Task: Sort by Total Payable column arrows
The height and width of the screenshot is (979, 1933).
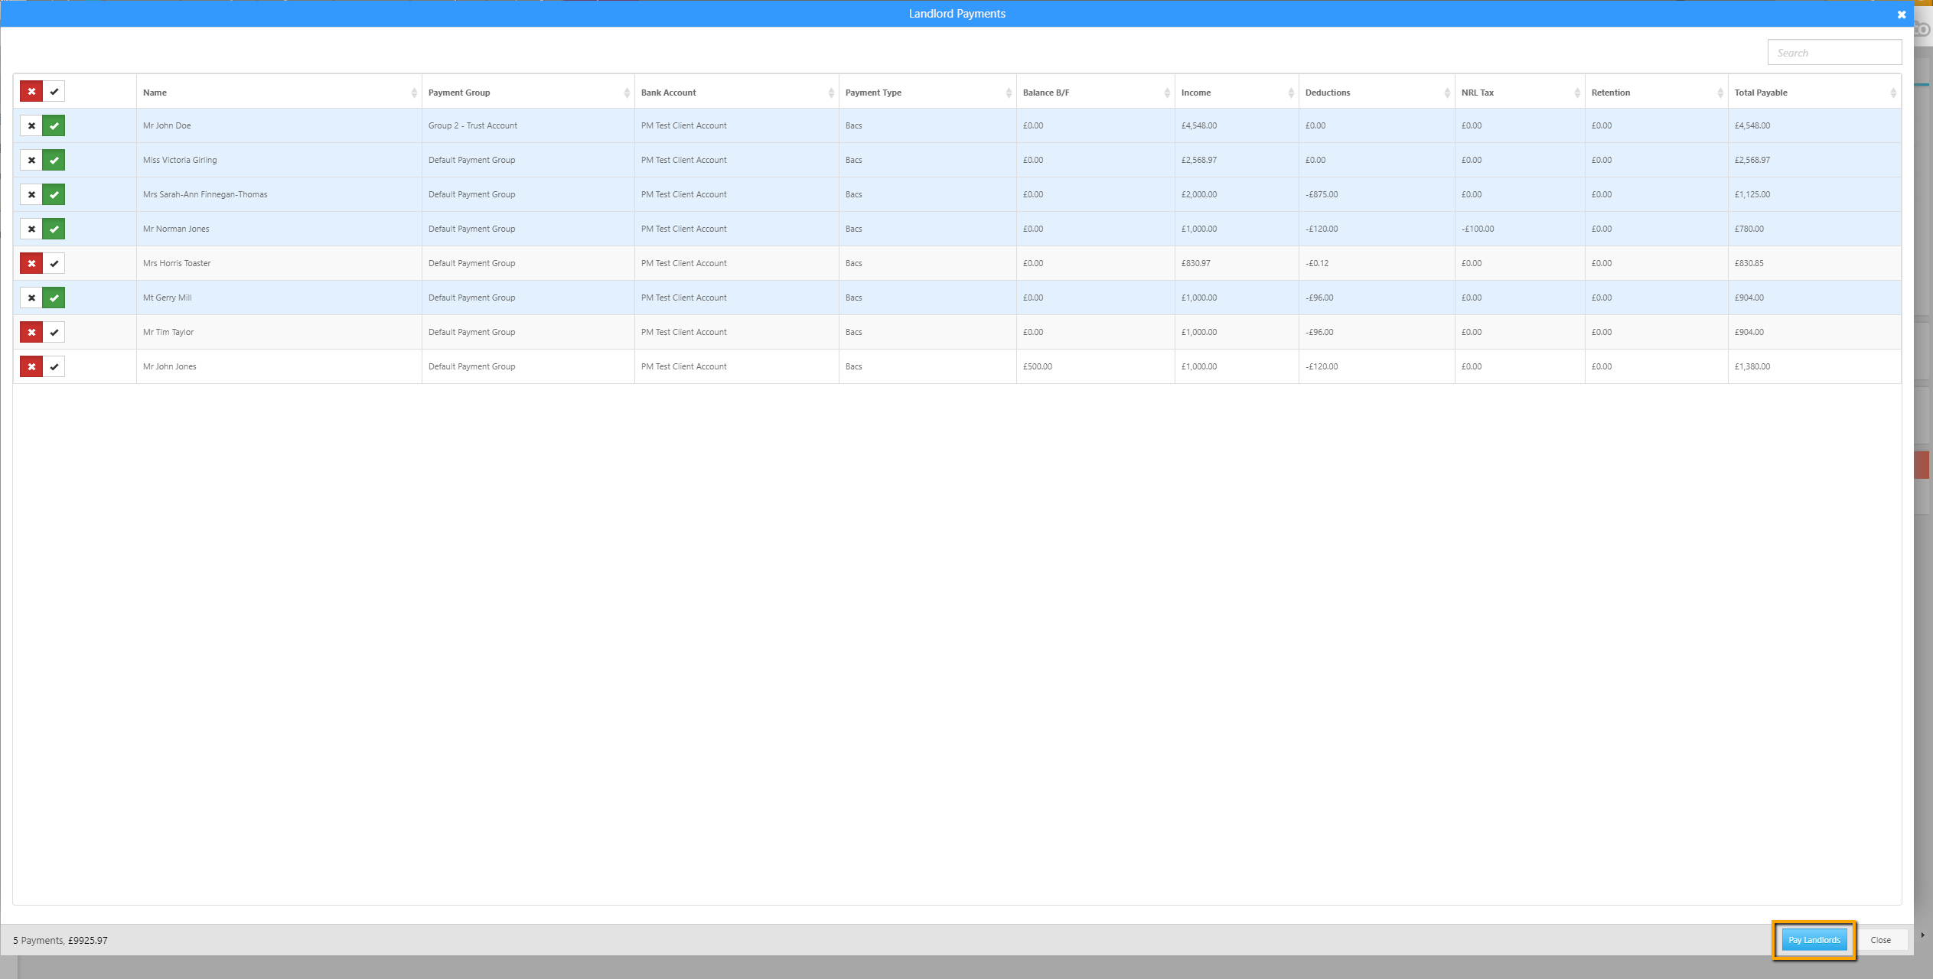Action: pos(1892,93)
